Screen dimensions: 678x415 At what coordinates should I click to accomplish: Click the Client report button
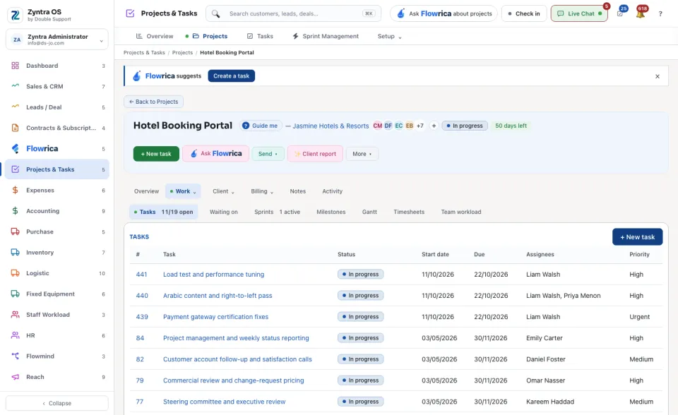coord(315,154)
